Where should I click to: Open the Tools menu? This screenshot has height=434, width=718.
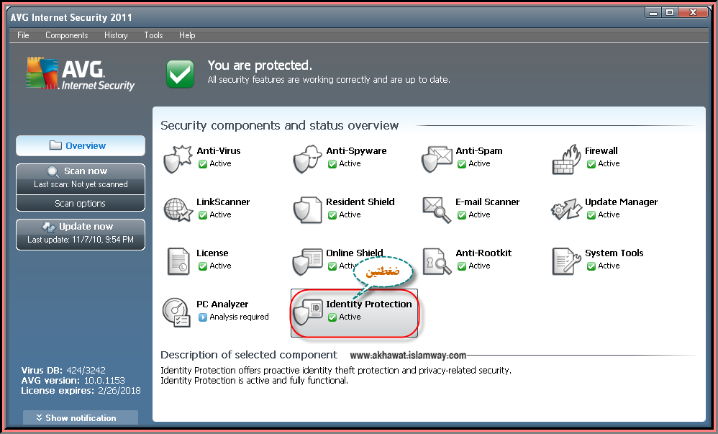pyautogui.click(x=153, y=35)
